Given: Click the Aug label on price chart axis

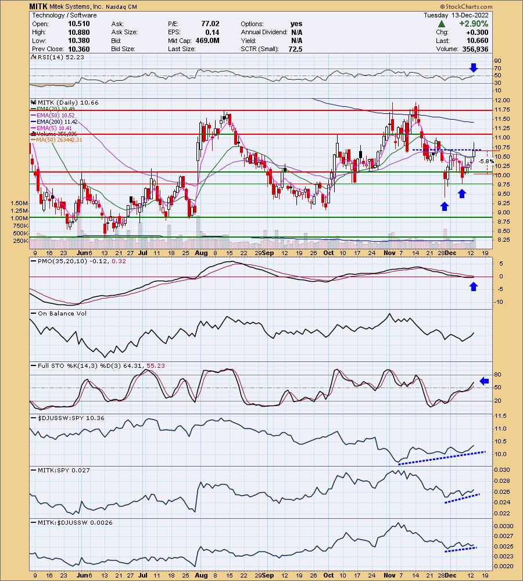Looking at the screenshot, I should [x=201, y=253].
